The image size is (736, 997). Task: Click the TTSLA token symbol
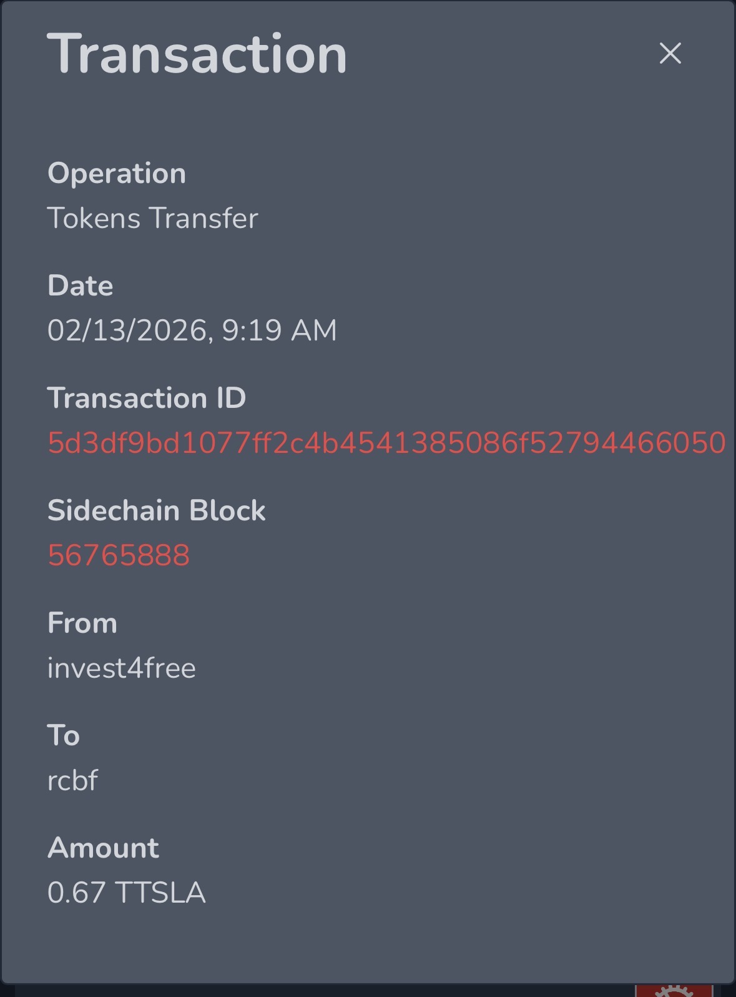click(161, 893)
